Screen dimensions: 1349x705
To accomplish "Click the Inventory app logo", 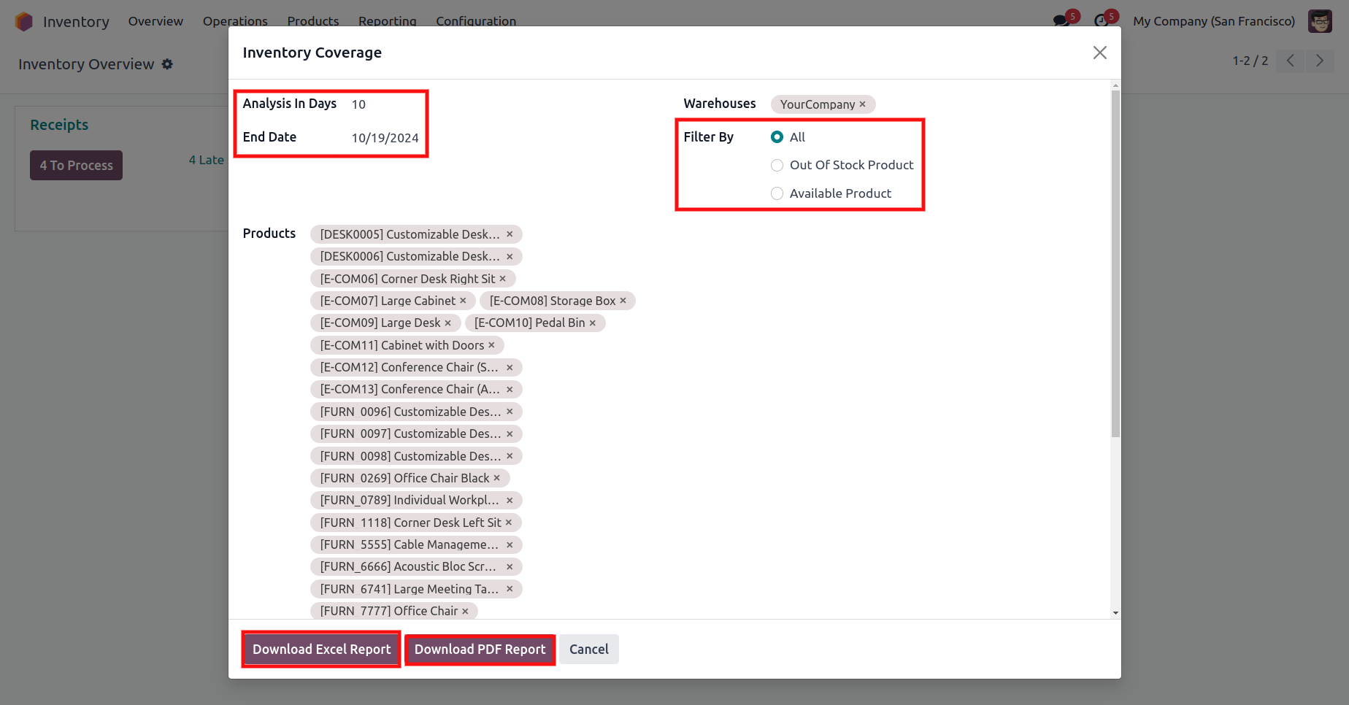I will pos(24,21).
